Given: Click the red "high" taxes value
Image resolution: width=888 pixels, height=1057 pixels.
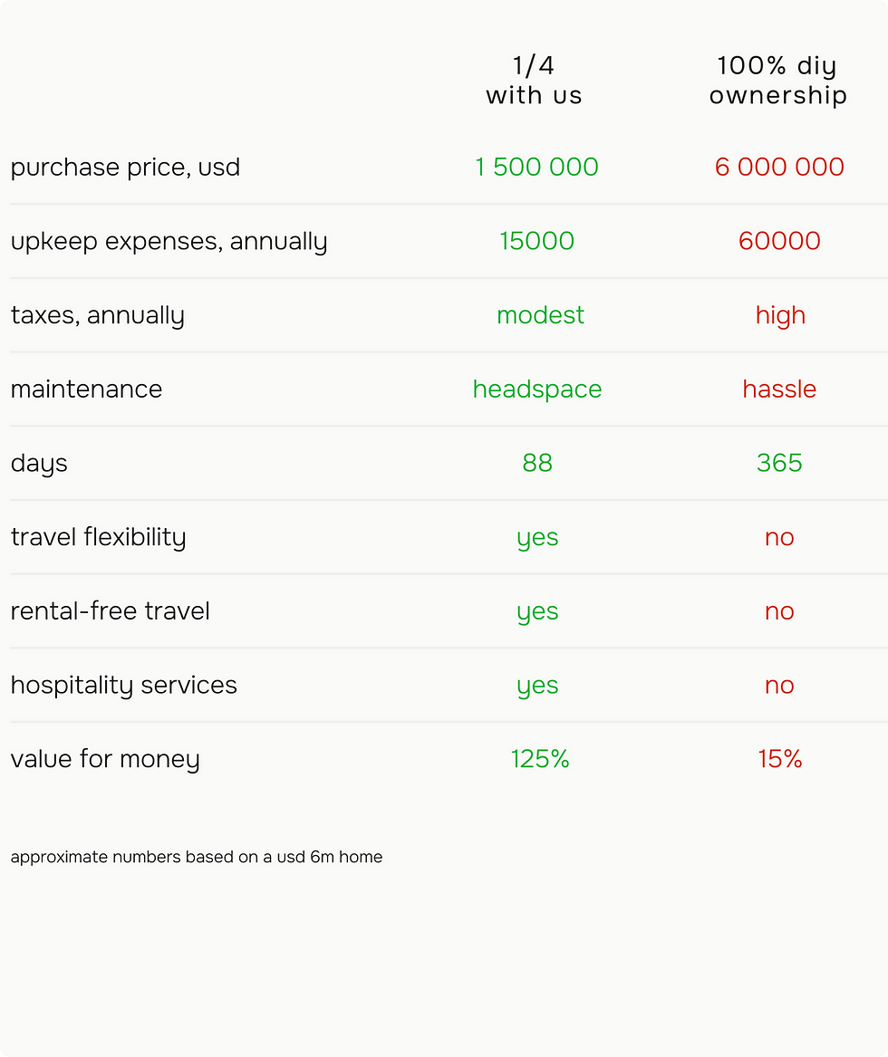Looking at the screenshot, I should tap(780, 315).
